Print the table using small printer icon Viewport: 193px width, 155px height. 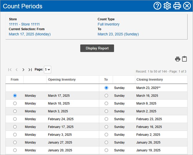[178, 59]
